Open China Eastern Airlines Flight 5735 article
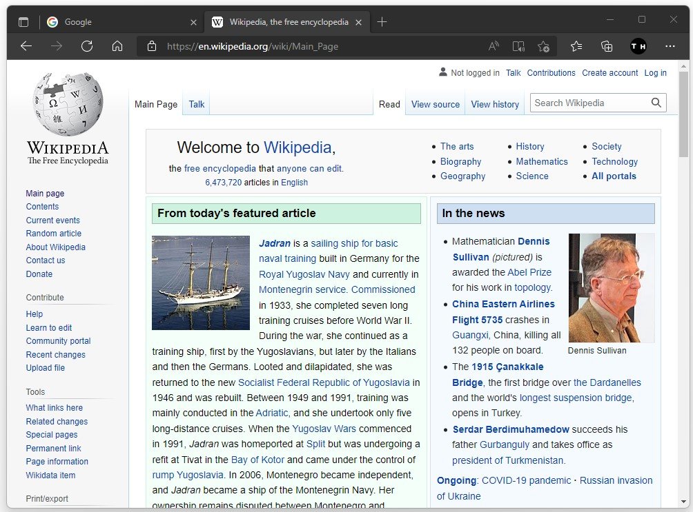Screen dimensions: 693x512 tap(503, 311)
